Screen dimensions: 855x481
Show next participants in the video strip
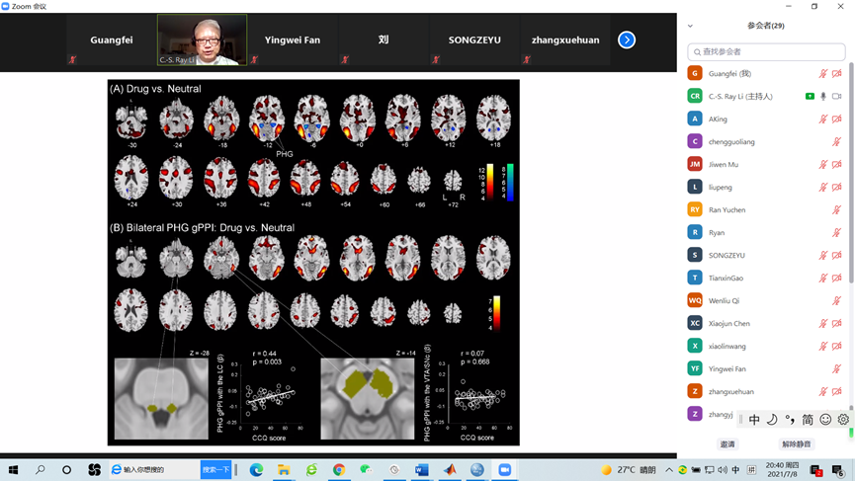pyautogui.click(x=627, y=40)
